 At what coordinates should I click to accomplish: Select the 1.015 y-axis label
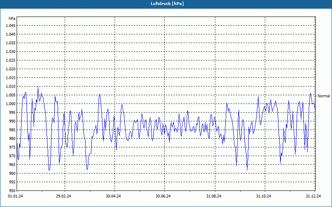tap(11, 78)
